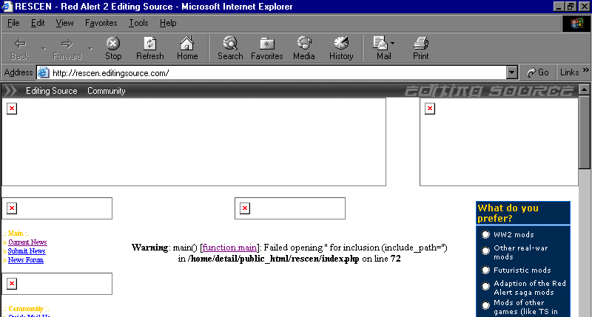The image size is (592, 317).
Task: Open Back button history dropdown arrow
Action: pyautogui.click(x=44, y=49)
